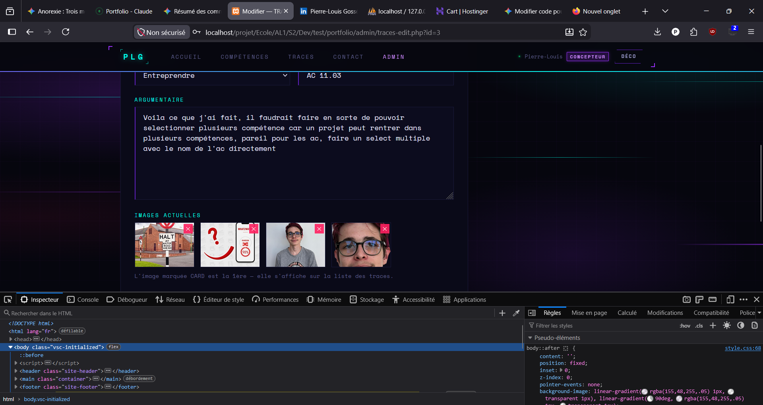
Task: Click the 'défilable' badge on html
Action: [x=72, y=331]
